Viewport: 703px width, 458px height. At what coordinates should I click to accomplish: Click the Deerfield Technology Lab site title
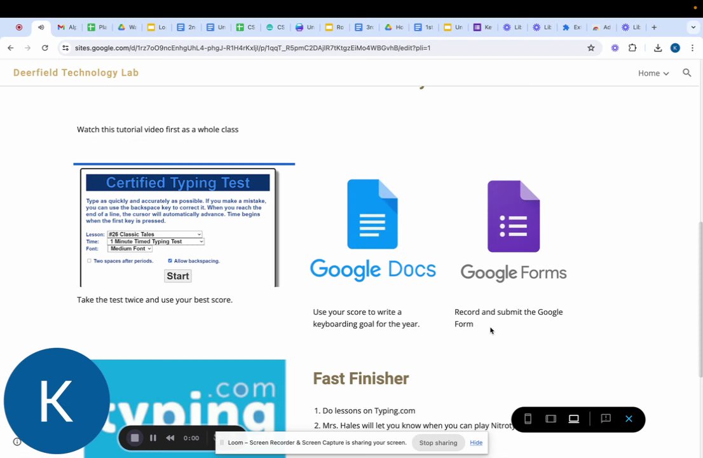[76, 73]
